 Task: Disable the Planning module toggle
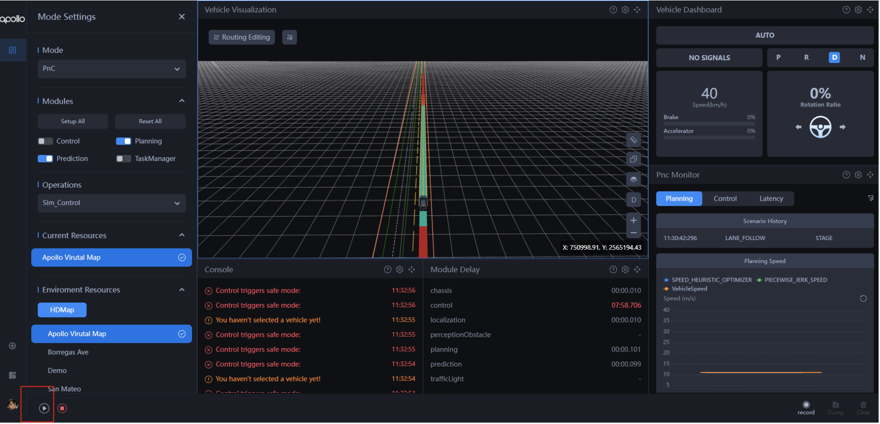pyautogui.click(x=124, y=141)
